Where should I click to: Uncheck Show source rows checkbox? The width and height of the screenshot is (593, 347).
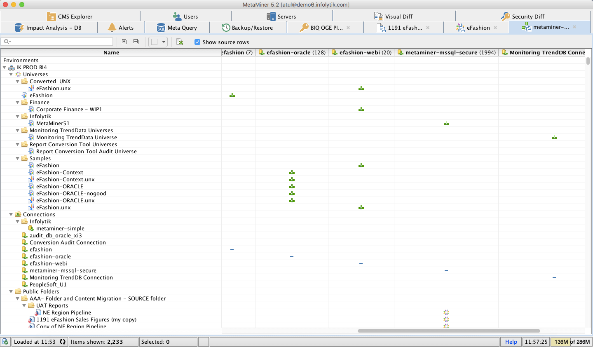point(197,42)
